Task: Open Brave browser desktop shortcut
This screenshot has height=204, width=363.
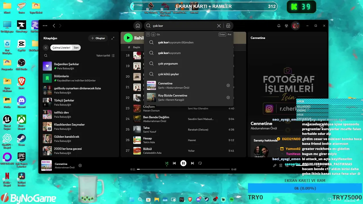Action: [x=22, y=84]
